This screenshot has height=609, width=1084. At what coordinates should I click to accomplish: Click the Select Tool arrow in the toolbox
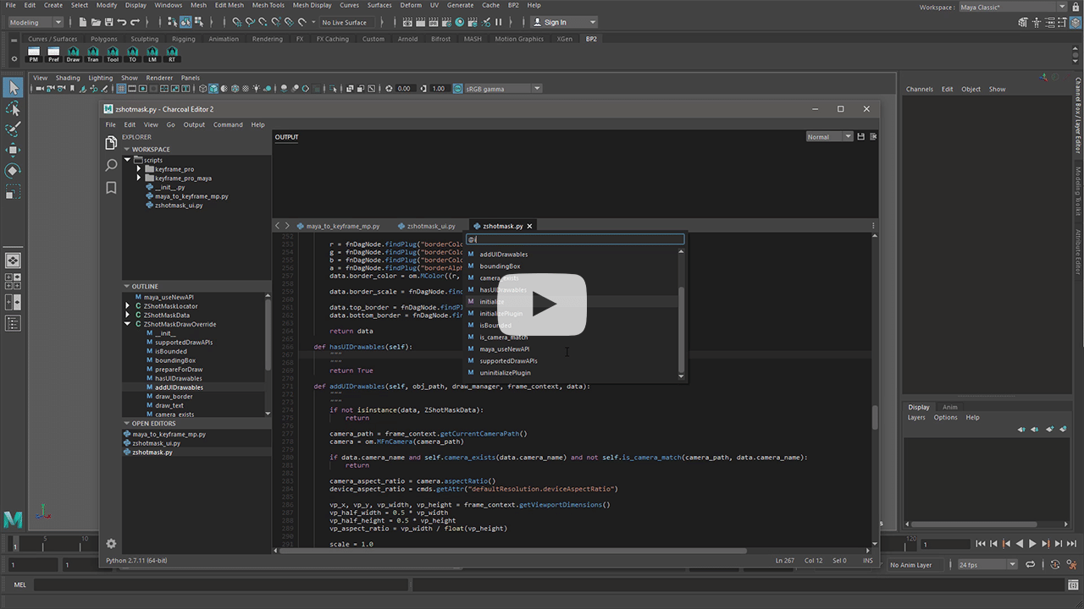tap(13, 87)
